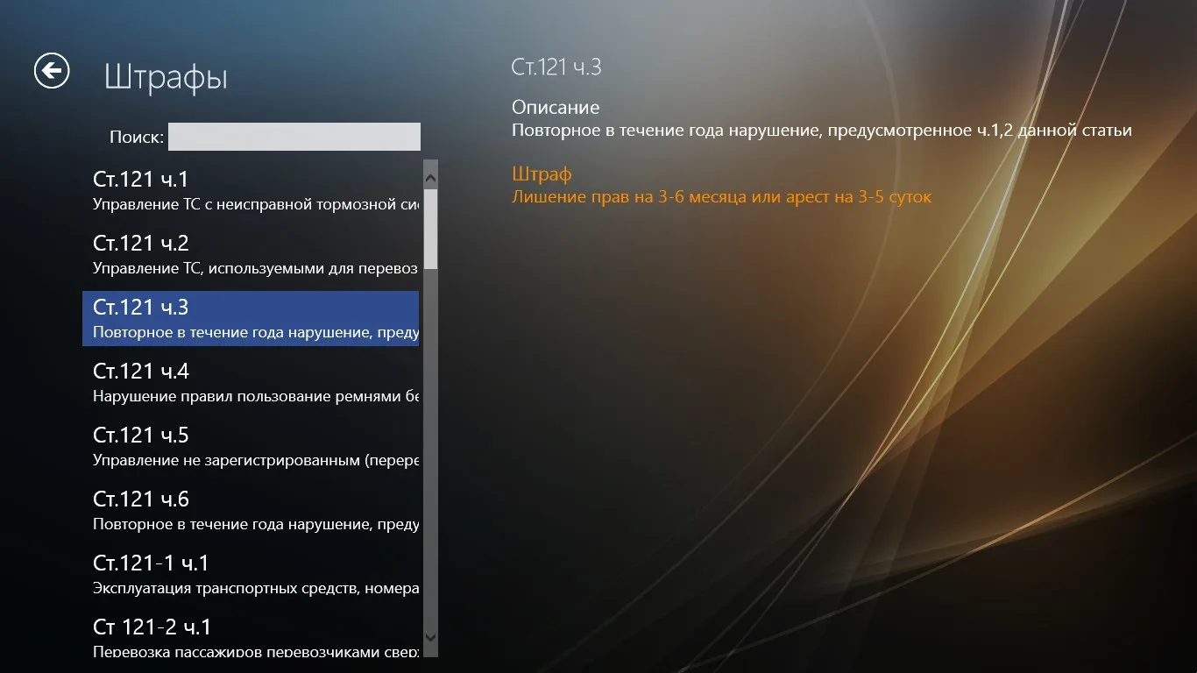This screenshot has width=1197, height=673.
Task: Focus the Поиск search field
Action: coord(294,137)
